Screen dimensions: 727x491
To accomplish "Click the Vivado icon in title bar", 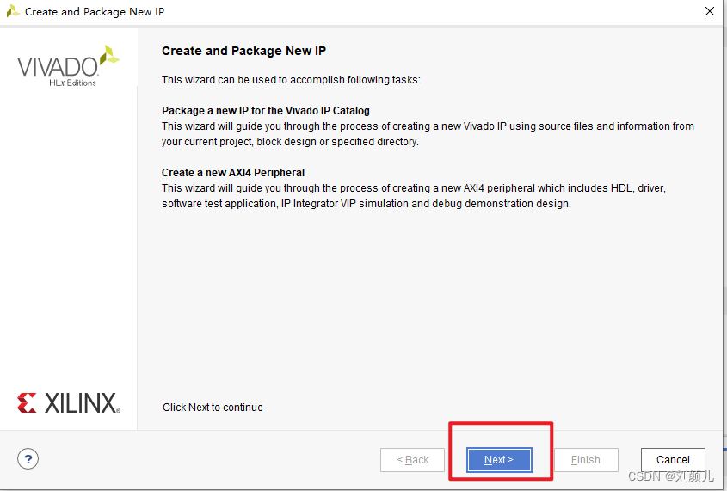I will (x=13, y=11).
